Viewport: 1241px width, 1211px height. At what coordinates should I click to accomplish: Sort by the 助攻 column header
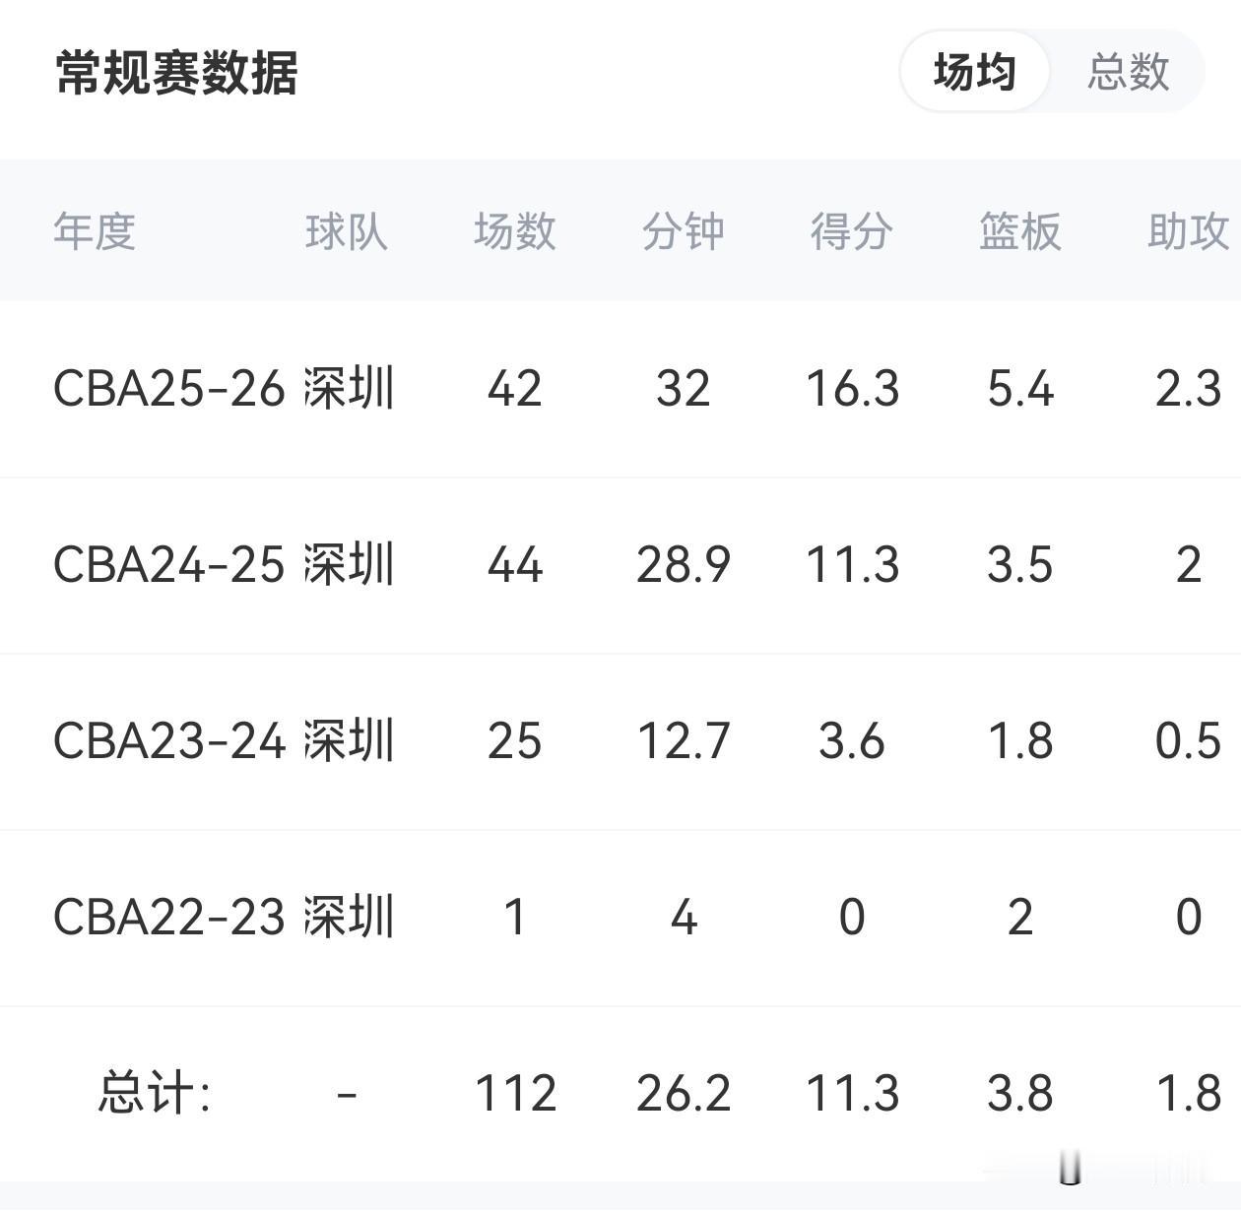[1189, 231]
